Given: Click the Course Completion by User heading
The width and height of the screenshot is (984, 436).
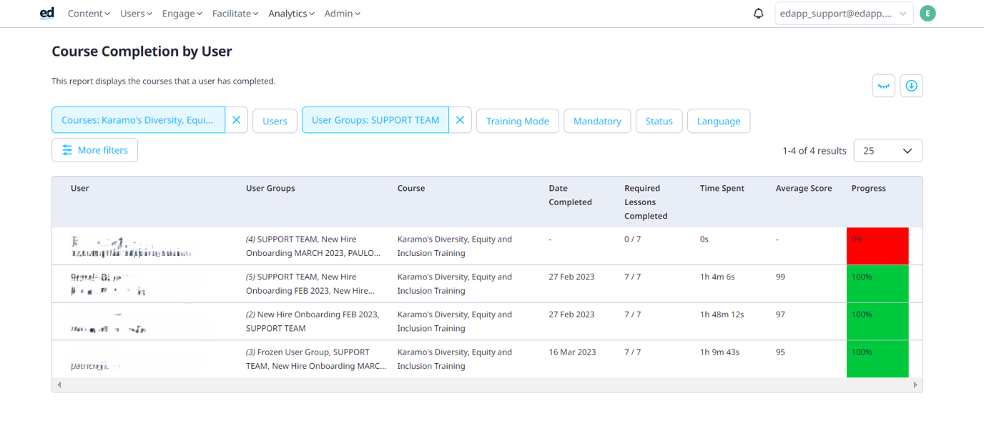Looking at the screenshot, I should 142,51.
